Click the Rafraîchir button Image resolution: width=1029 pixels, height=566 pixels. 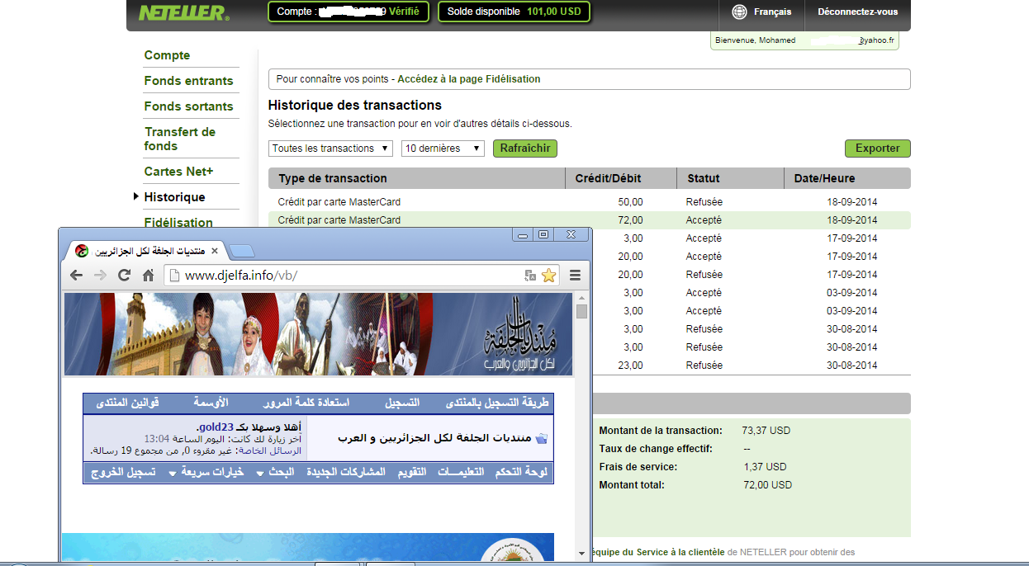[525, 149]
